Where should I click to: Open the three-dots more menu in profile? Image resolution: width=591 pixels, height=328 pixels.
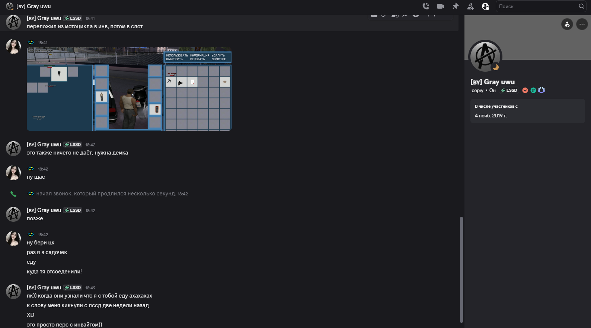582,25
